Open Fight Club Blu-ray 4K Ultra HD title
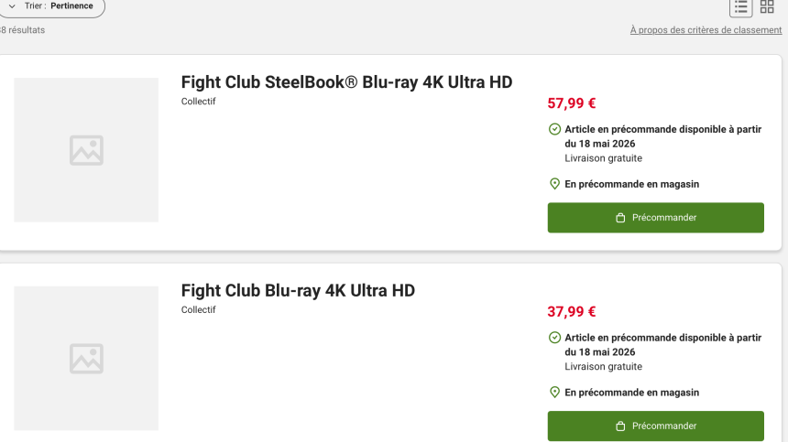 click(298, 291)
